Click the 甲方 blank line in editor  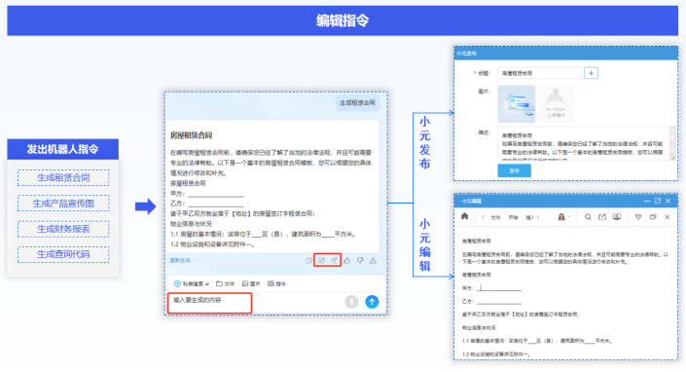click(499, 288)
